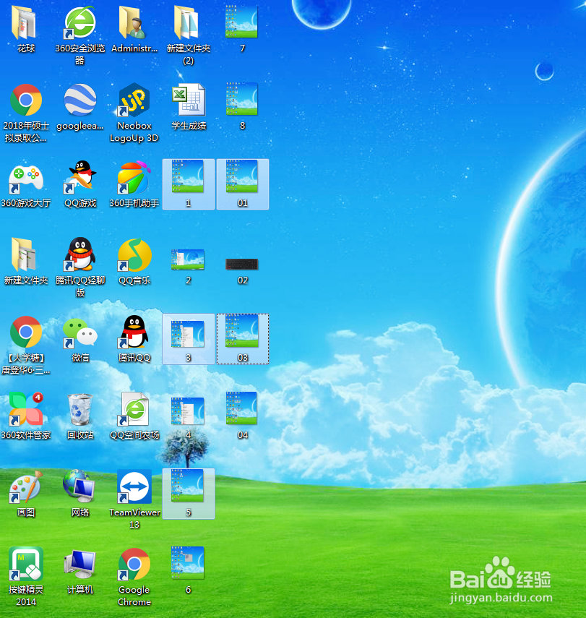The image size is (586, 618).
Task: Click highlighted image file named 01
Action: [x=243, y=184]
